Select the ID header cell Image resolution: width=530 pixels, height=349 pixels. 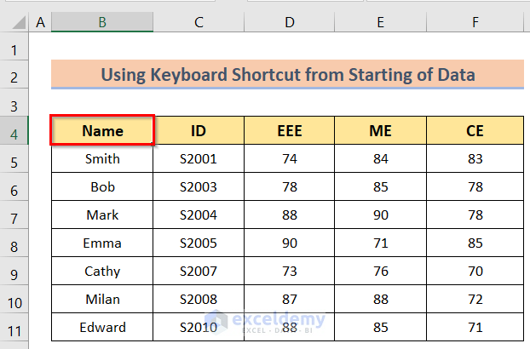199,131
